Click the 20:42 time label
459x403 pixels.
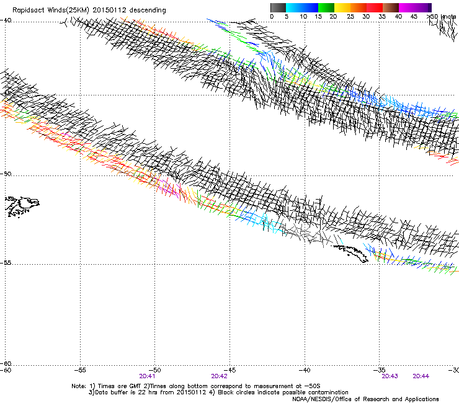click(219, 376)
